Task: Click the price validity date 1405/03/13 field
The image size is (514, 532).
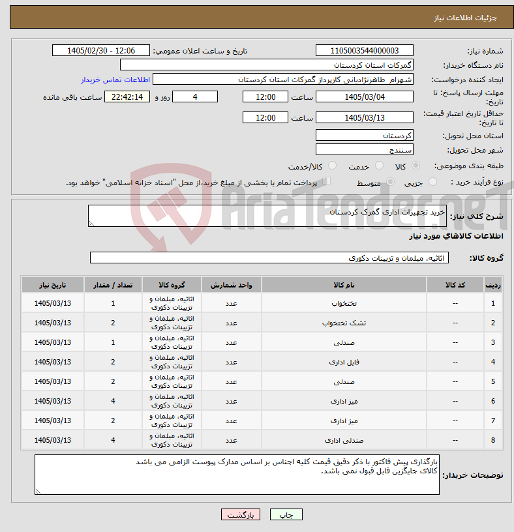Action: [x=364, y=118]
